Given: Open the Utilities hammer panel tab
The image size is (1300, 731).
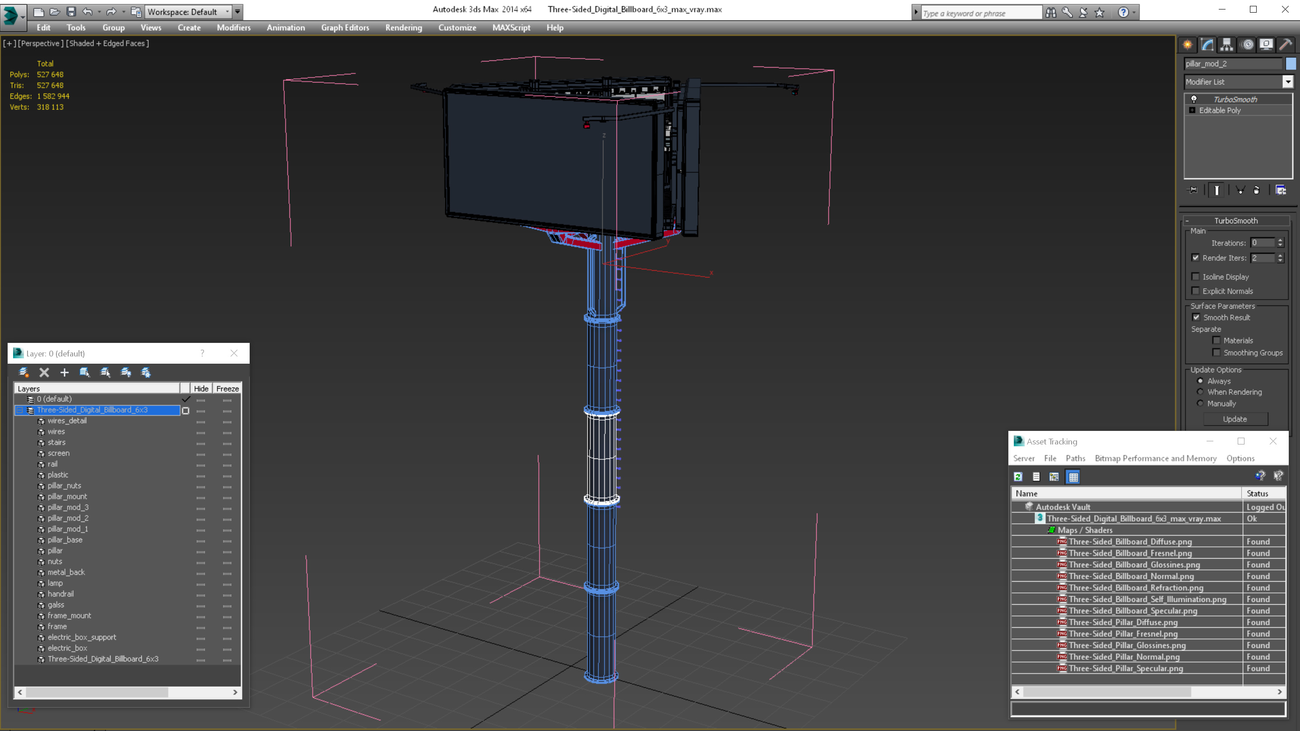Looking at the screenshot, I should pyautogui.click(x=1286, y=45).
